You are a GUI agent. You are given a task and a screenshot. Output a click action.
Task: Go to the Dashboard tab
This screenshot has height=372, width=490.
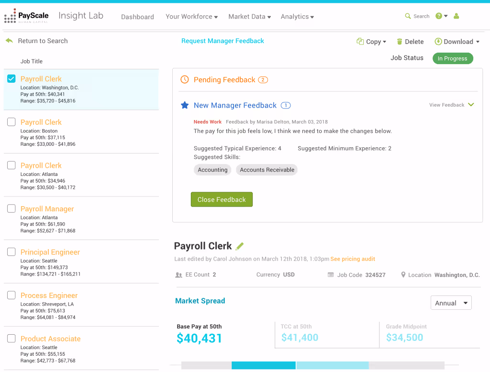(x=137, y=16)
